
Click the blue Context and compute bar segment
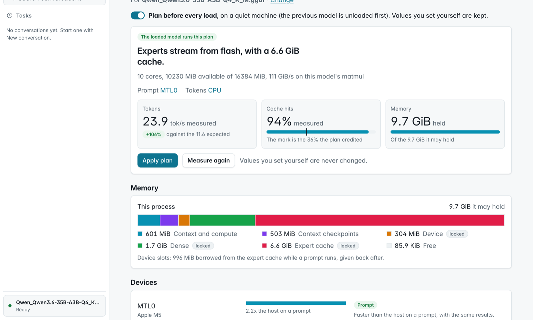149,220
